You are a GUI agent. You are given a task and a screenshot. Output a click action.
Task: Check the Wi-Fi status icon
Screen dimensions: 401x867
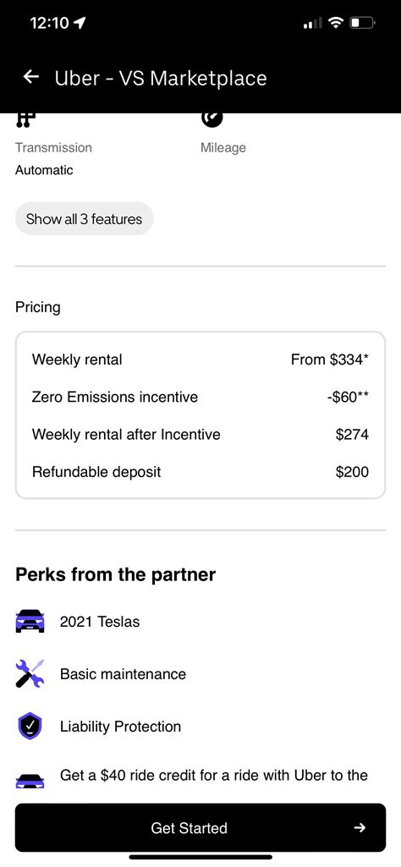click(335, 23)
